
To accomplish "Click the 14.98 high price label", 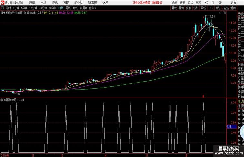I will pyautogui.click(x=211, y=17).
